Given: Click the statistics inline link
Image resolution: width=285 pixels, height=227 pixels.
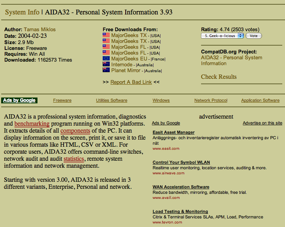Looking at the screenshot, I should [74, 159].
